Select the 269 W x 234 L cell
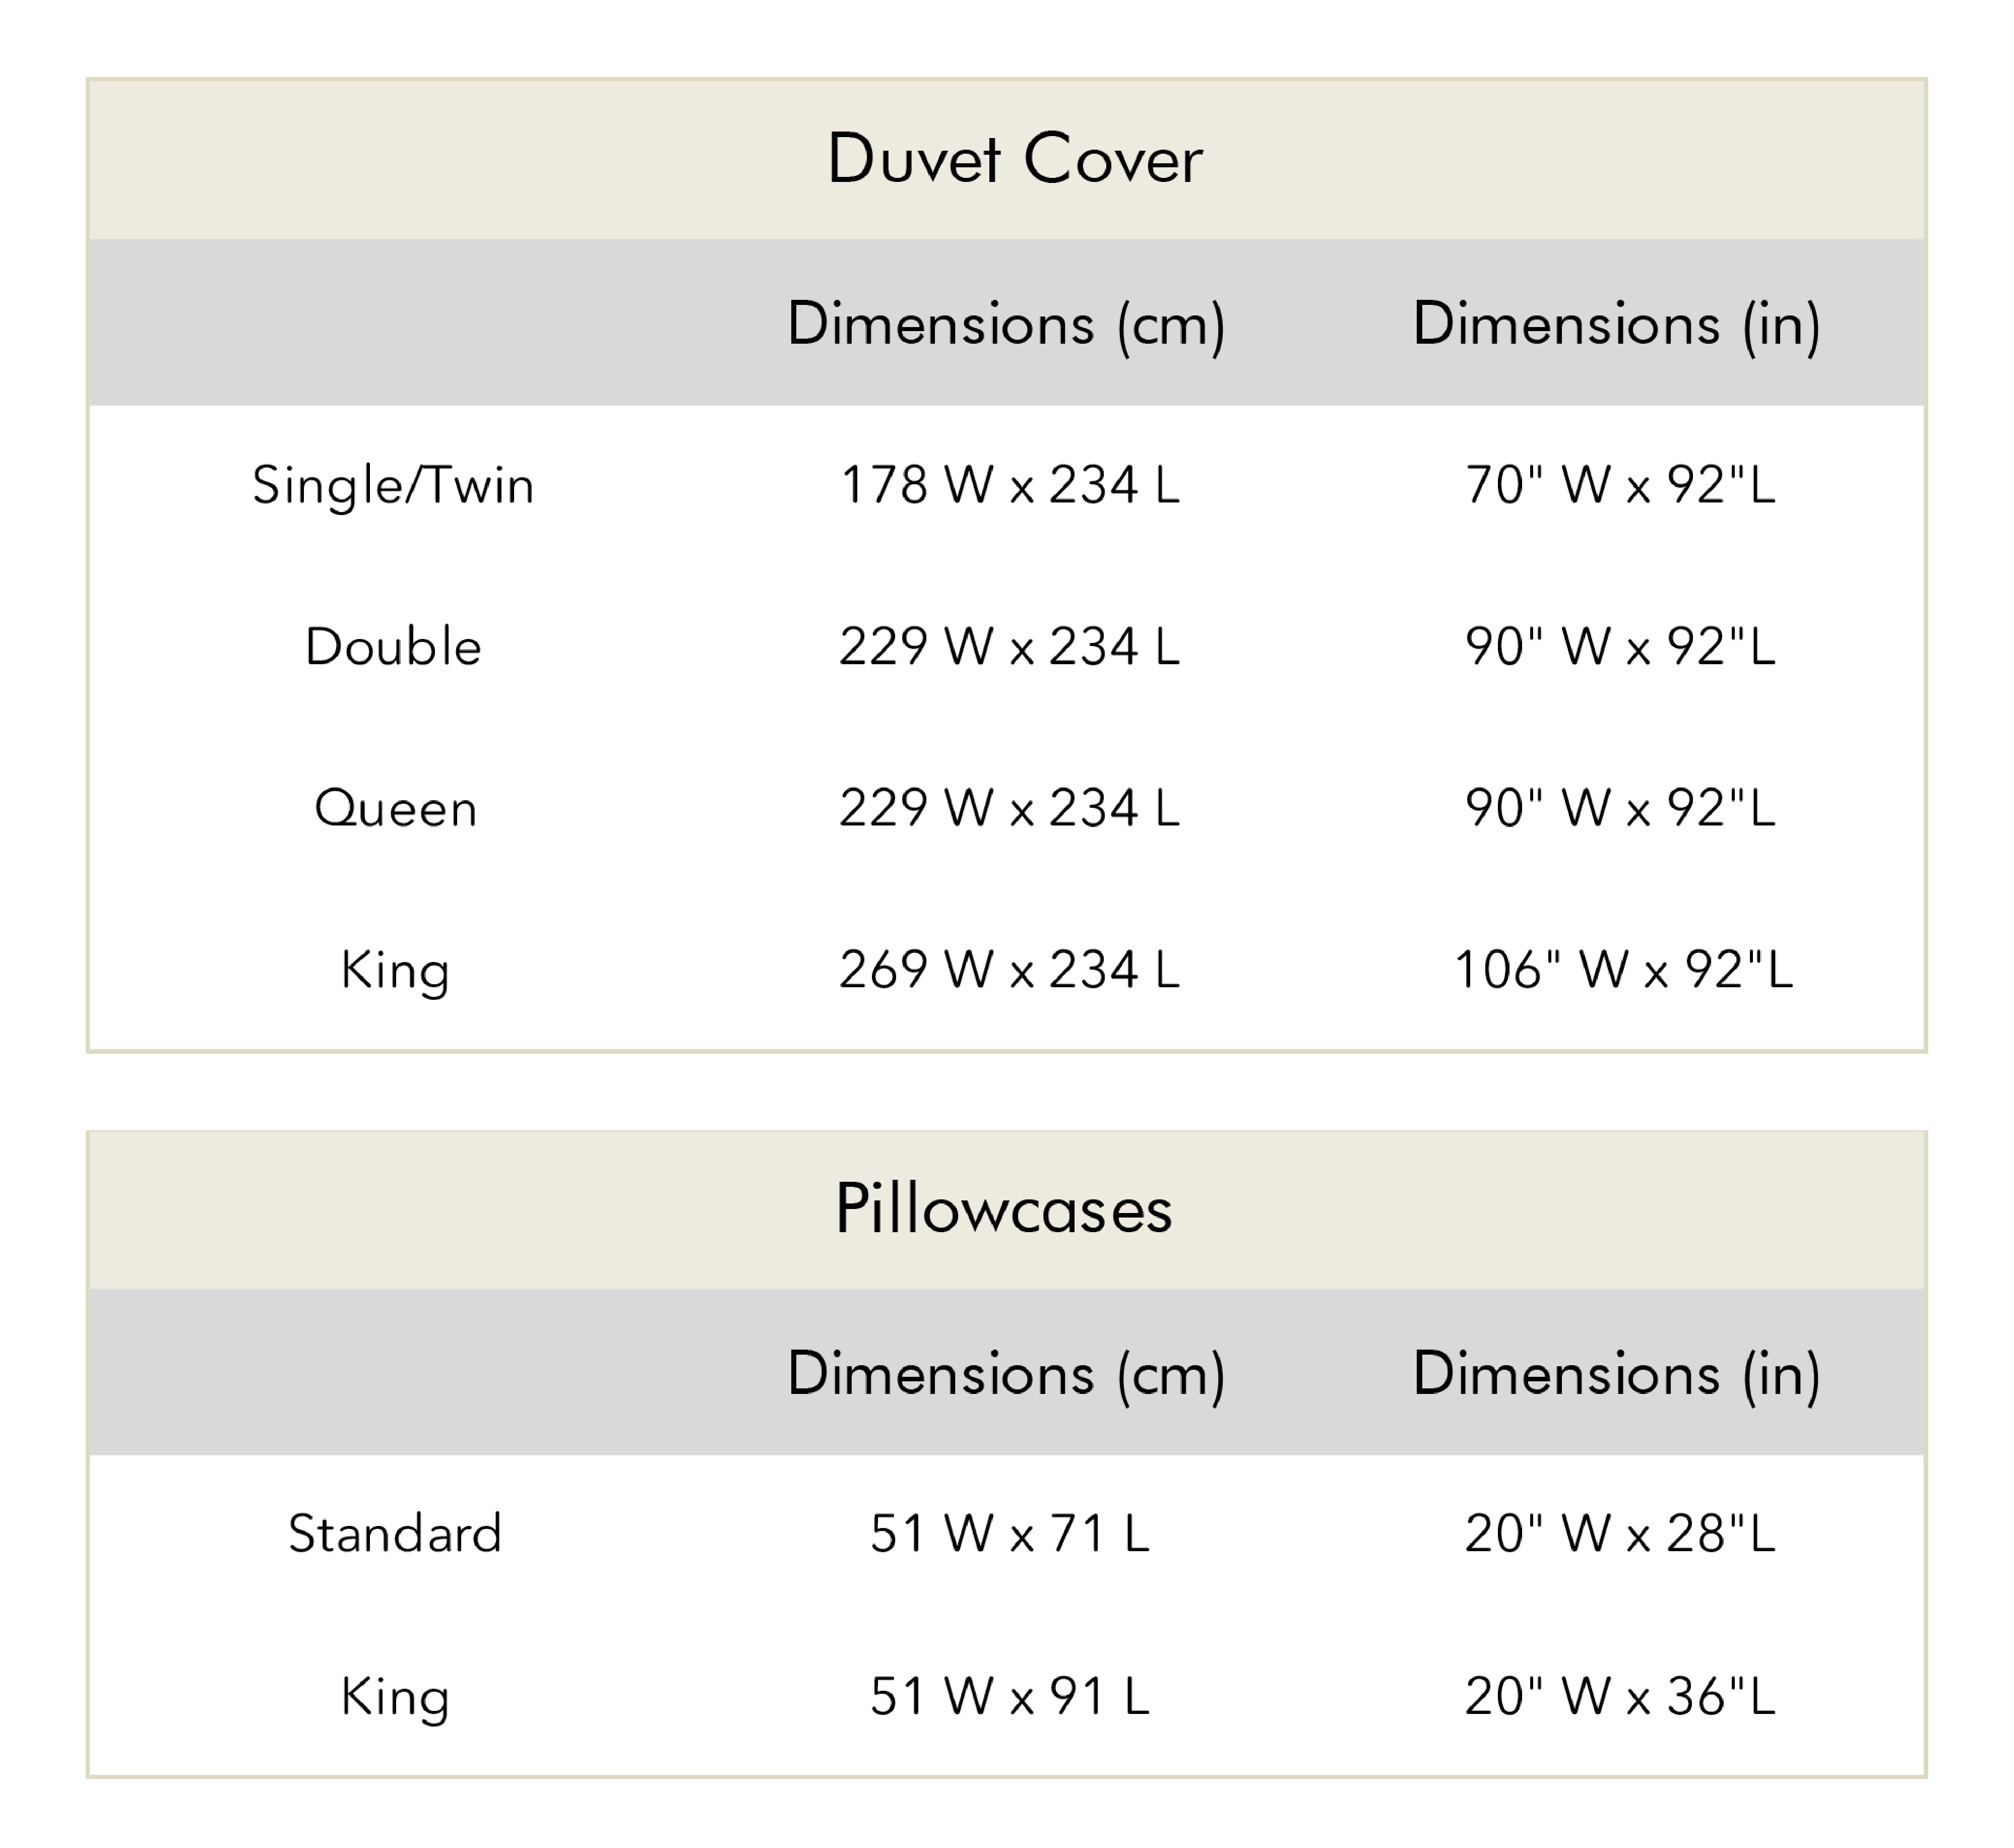The image size is (2014, 1848). pos(1010,970)
